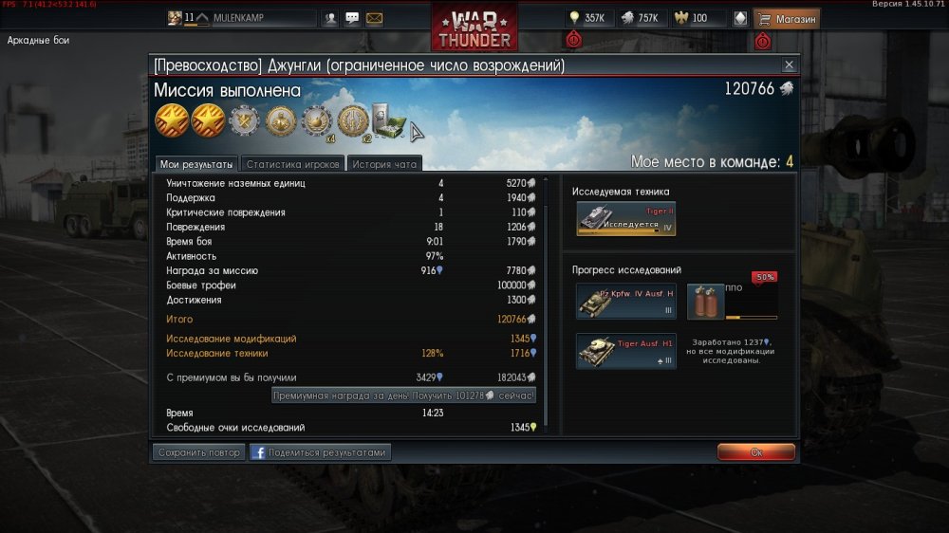This screenshot has width=949, height=533.
Task: Click the ППО modification progress bar
Action: 751,317
